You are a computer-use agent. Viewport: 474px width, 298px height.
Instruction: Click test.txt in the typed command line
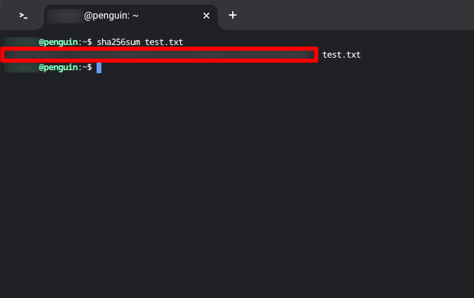[164, 42]
